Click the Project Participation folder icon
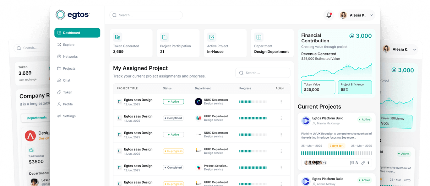This screenshot has height=186, width=430. (165, 37)
